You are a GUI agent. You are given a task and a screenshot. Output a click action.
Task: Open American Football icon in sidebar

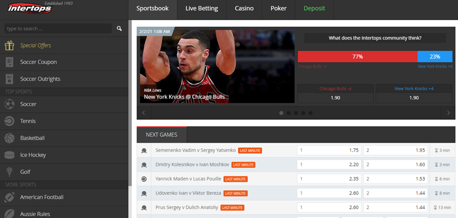pyautogui.click(x=9, y=197)
